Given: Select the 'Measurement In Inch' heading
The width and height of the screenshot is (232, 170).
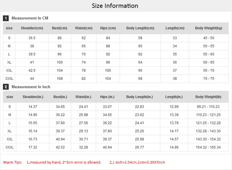Looking at the screenshot, I should (x=31, y=87).
